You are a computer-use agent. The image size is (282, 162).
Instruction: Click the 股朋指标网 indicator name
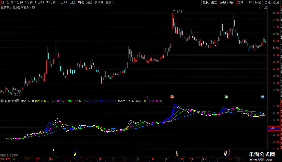pos(12,101)
